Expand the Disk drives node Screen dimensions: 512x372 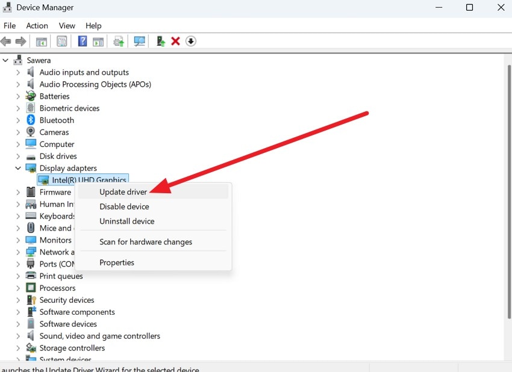click(x=18, y=156)
